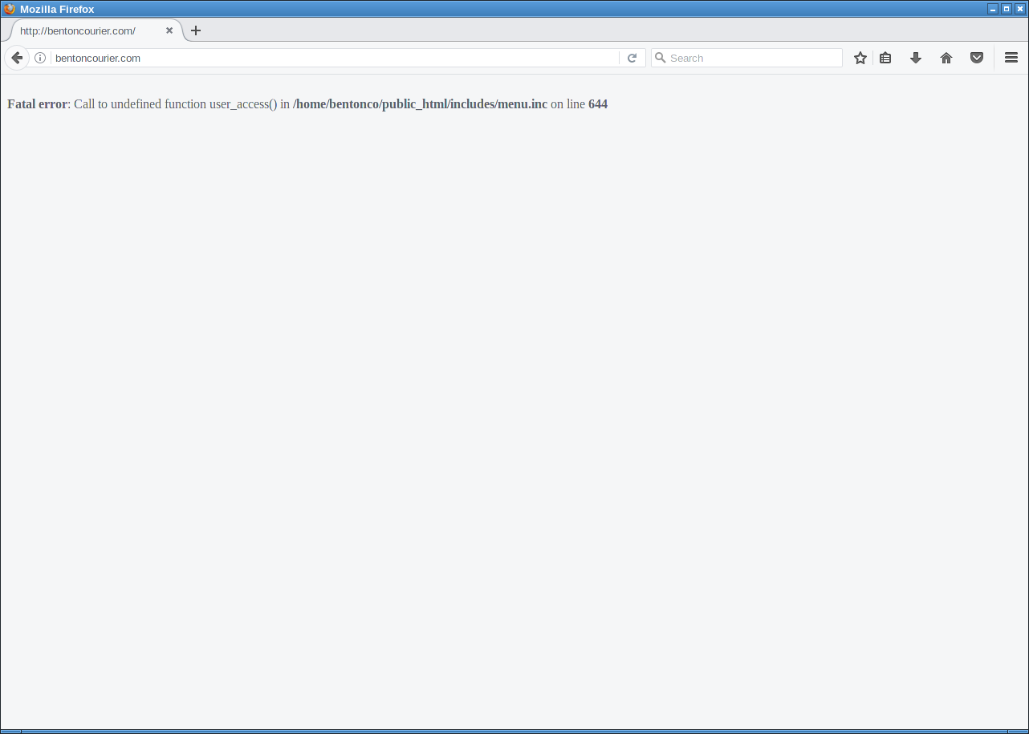Minimize the Mozilla Firefox window
Screen dimensions: 1029x734
(993, 9)
